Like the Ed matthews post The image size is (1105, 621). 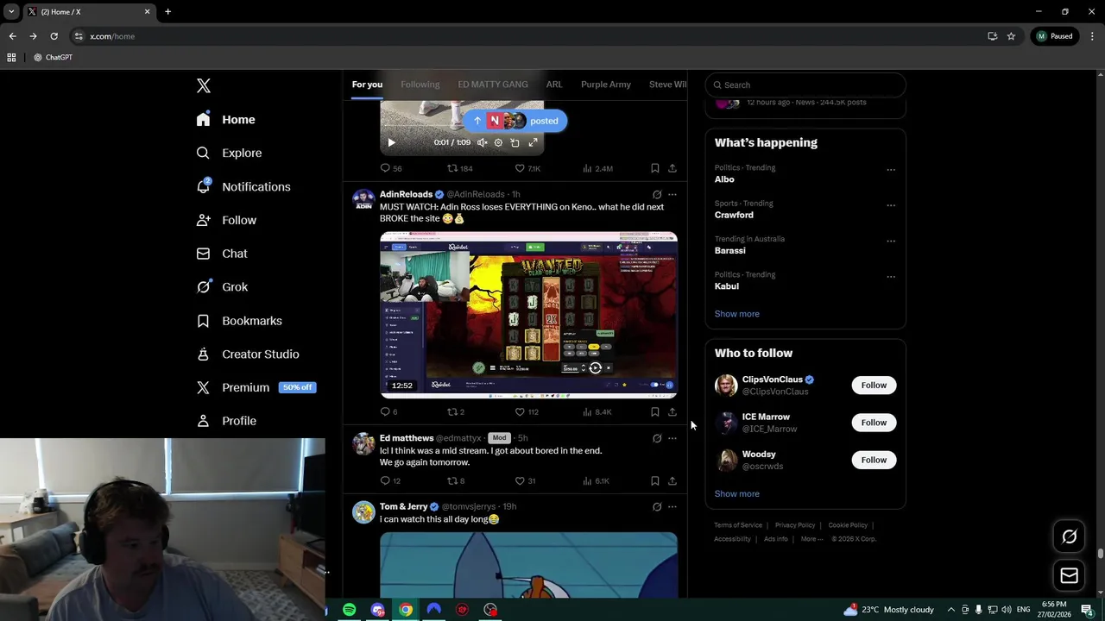pyautogui.click(x=525, y=480)
